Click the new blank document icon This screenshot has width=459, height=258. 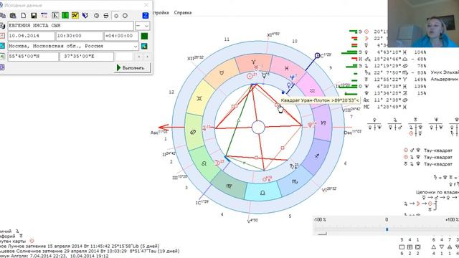pyautogui.click(x=23, y=16)
